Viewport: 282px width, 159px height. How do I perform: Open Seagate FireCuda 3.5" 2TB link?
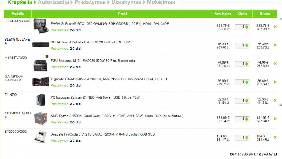coord(103,134)
